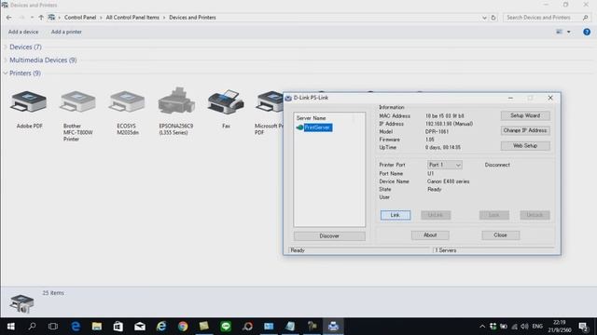Click the PS-Link title bar icon
The width and height of the screenshot is (597, 335).
tap(288, 98)
